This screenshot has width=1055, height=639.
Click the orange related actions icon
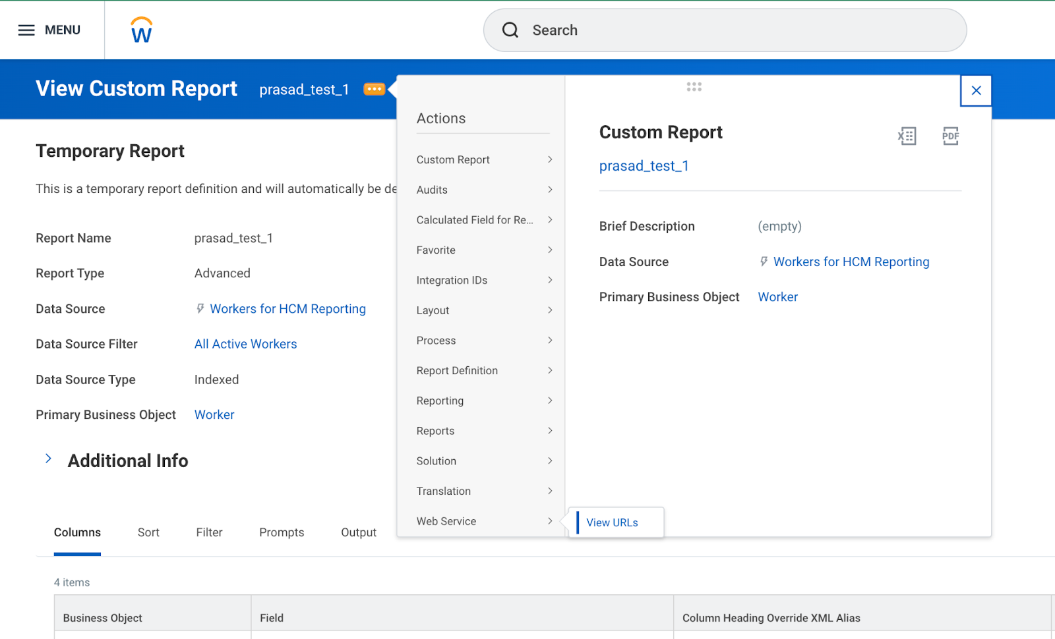pyautogui.click(x=374, y=90)
